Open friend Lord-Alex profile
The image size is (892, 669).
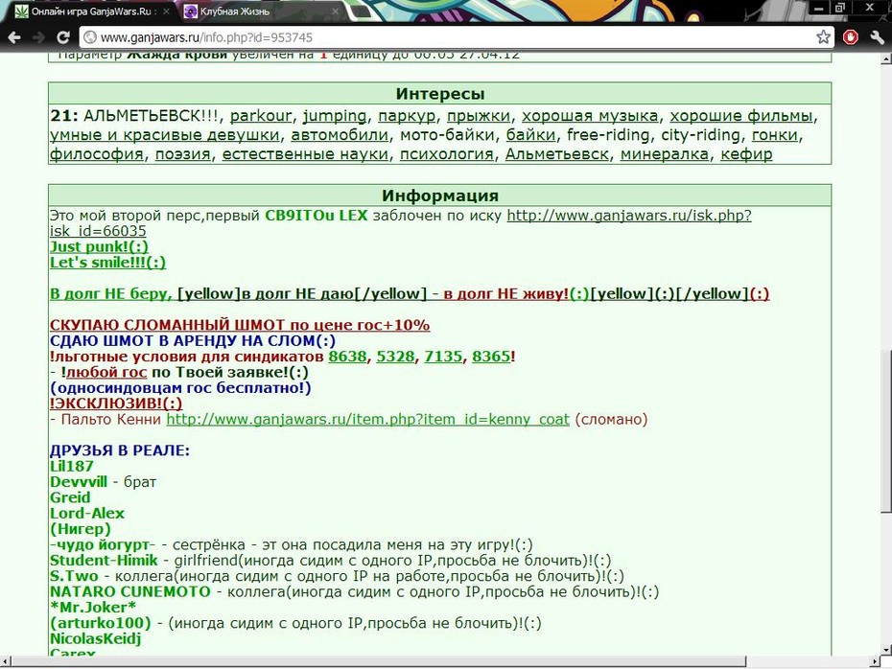87,514
